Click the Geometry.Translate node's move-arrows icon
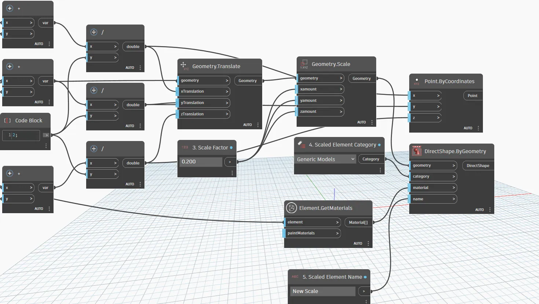Image resolution: width=539 pixels, height=304 pixels. pos(184,66)
